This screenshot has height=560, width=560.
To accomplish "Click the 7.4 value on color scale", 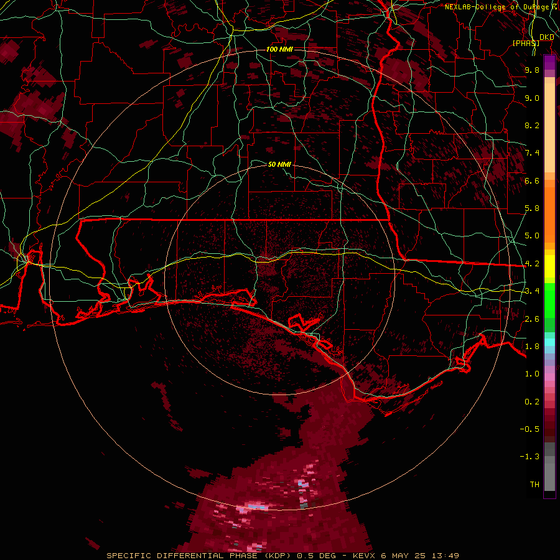I will pyautogui.click(x=532, y=153).
